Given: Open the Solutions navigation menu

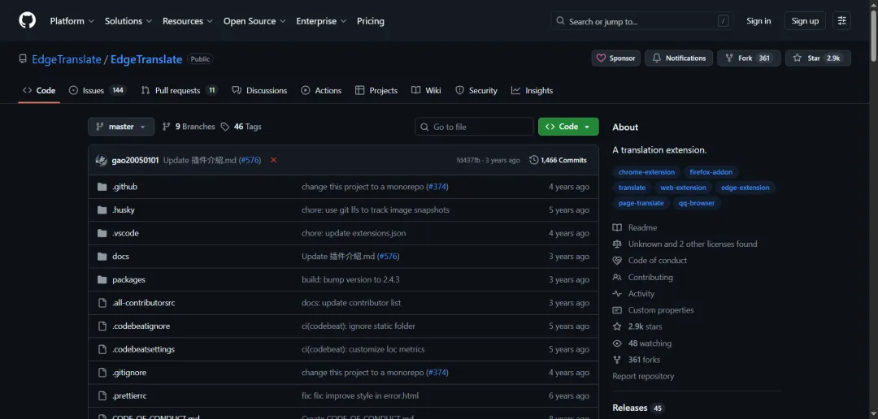Looking at the screenshot, I should coord(128,21).
